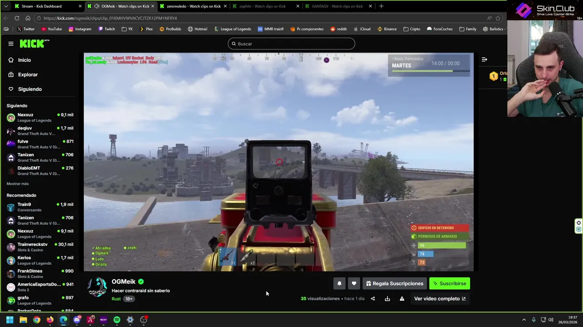The image size is (583, 327).
Task: Click the OGMeik channel avatar
Action: tap(97, 288)
